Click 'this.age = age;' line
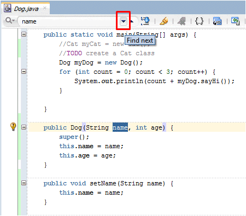246x216 pixels. point(87,155)
